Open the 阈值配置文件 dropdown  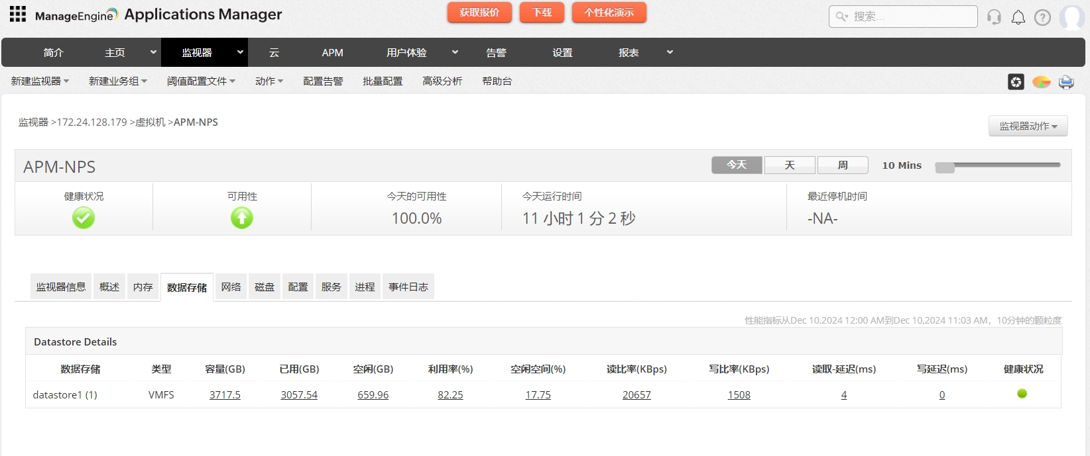(201, 81)
